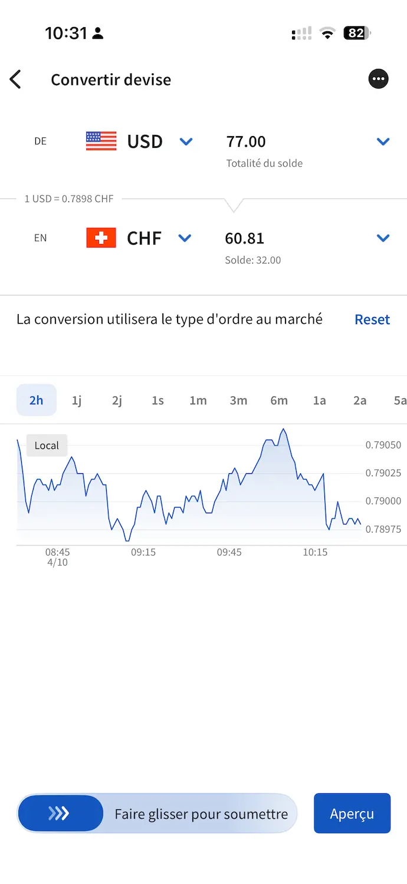Screen dimensions: 407x884
Task: Tap the battery indicator showing 82
Action: (x=356, y=33)
